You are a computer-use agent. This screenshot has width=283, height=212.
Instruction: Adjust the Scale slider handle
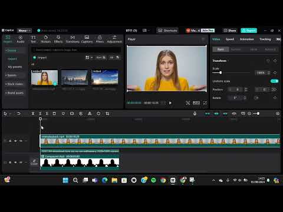(221, 73)
